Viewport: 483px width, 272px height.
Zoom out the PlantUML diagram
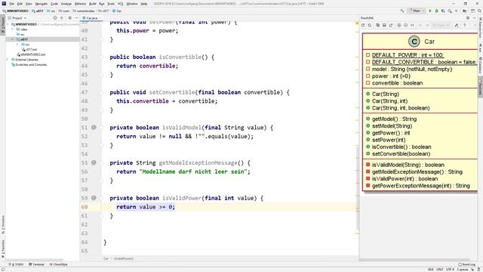point(406,25)
